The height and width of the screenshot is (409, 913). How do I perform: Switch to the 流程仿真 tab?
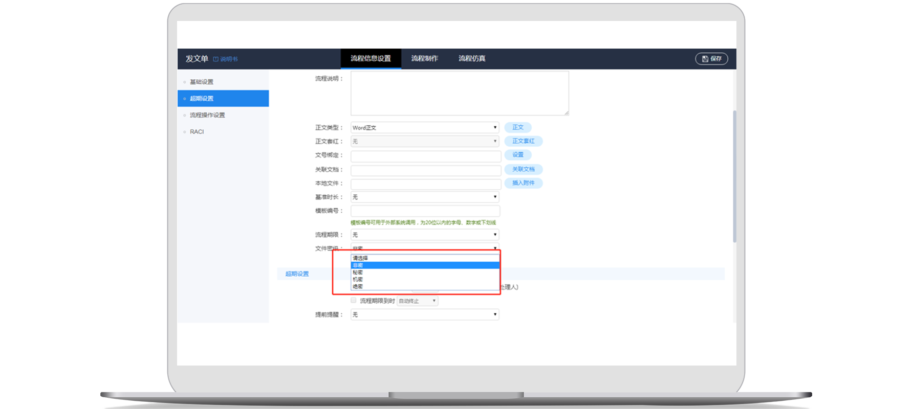coord(472,59)
